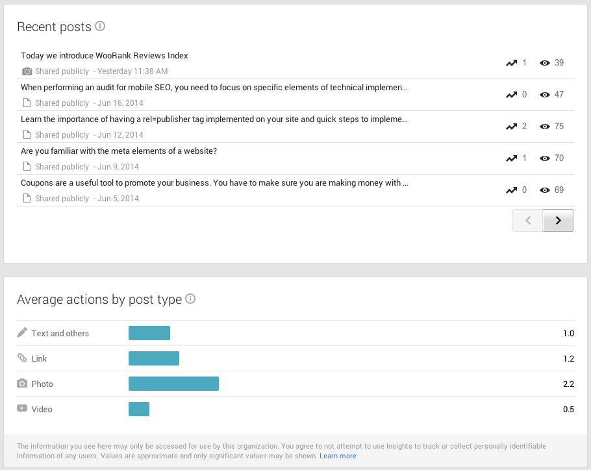Click the document icon on the mobile SEO post
Image resolution: width=591 pixels, height=470 pixels.
(26, 103)
